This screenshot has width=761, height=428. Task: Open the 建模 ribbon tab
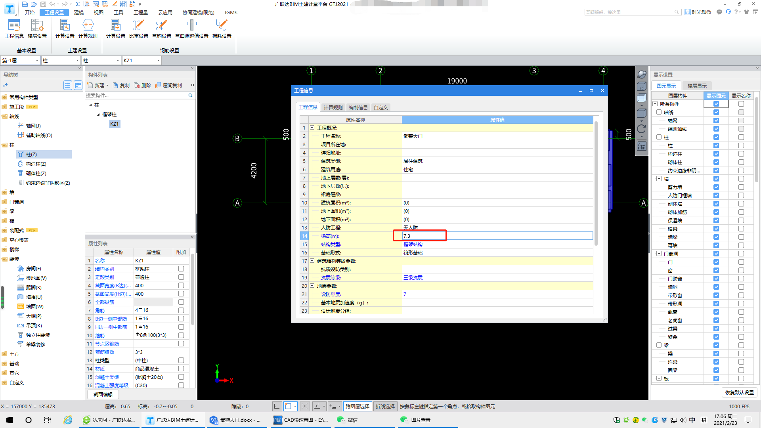tap(79, 12)
